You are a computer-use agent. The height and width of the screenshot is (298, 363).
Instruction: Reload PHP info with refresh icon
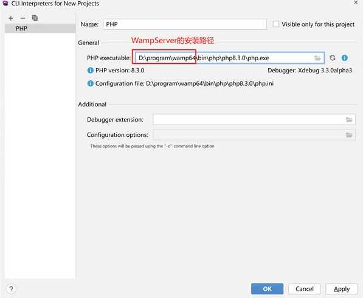(333, 58)
